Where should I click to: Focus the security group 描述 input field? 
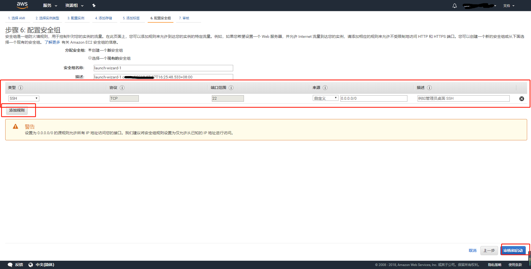pyautogui.click(x=163, y=77)
